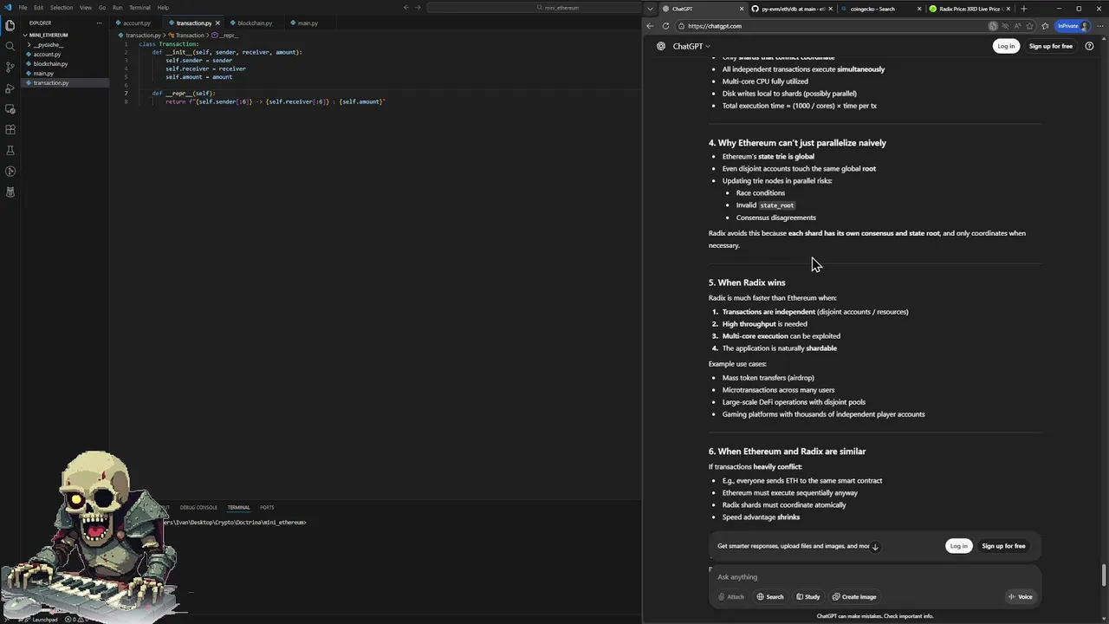Screen dimensions: 1109x624
Task: Toggle Create image mode
Action: tap(853, 596)
